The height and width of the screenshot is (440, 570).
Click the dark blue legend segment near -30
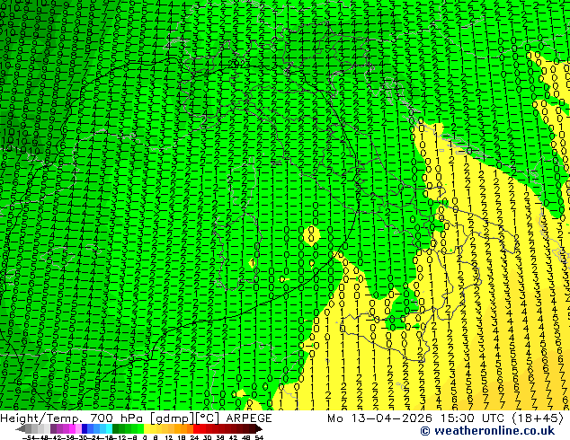(x=85, y=428)
